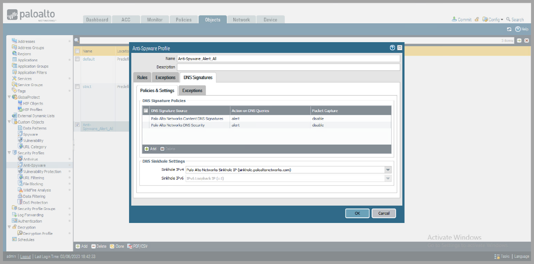Dismiss the dialog with the Cancel button
534x264 pixels.
384,213
